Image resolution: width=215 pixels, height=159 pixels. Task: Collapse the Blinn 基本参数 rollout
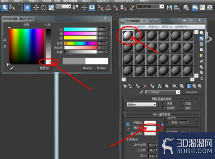[162, 114]
